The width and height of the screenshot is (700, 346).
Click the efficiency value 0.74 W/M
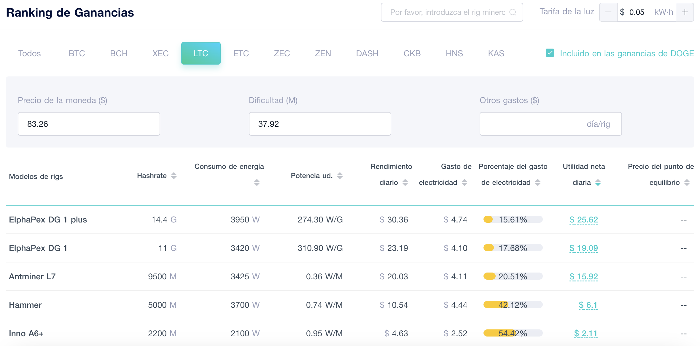tap(324, 305)
